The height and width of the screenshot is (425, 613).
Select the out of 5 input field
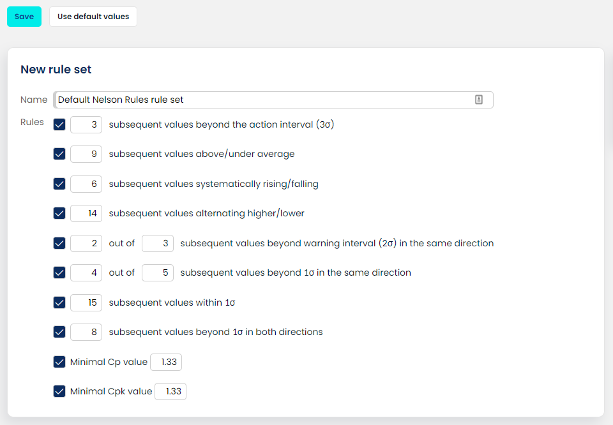[x=158, y=272]
